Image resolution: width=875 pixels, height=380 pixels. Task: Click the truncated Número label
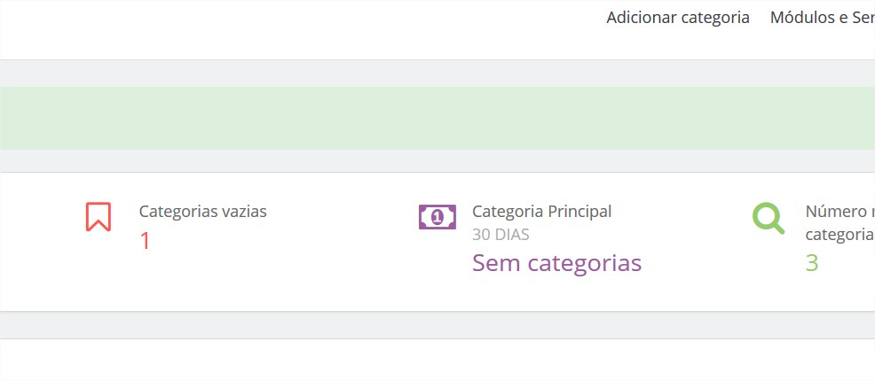coord(840,212)
